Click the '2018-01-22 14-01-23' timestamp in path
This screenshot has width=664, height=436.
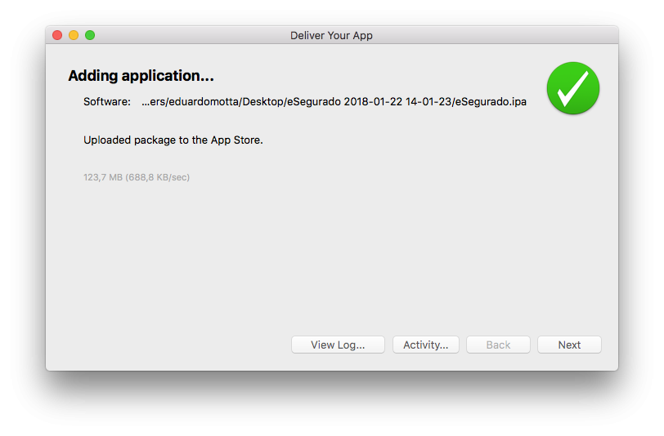[x=397, y=102]
